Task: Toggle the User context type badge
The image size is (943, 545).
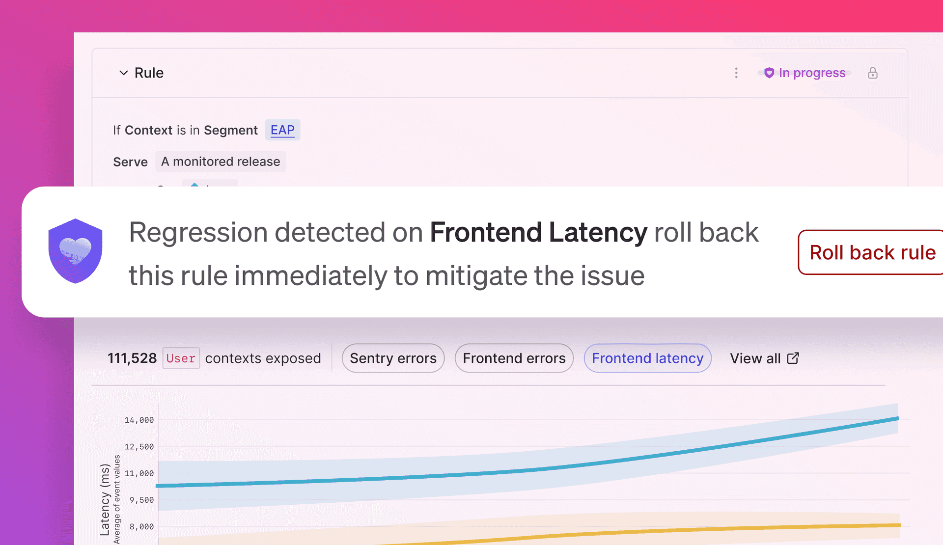Action: (x=181, y=358)
